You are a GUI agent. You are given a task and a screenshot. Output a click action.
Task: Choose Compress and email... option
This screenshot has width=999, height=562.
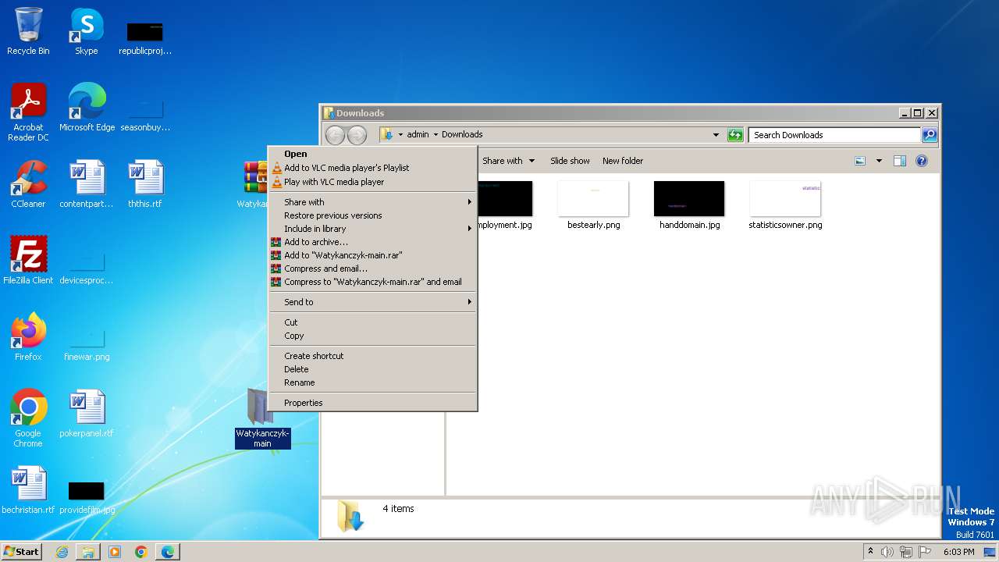coord(373,269)
